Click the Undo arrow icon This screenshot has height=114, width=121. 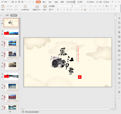(26, 2)
